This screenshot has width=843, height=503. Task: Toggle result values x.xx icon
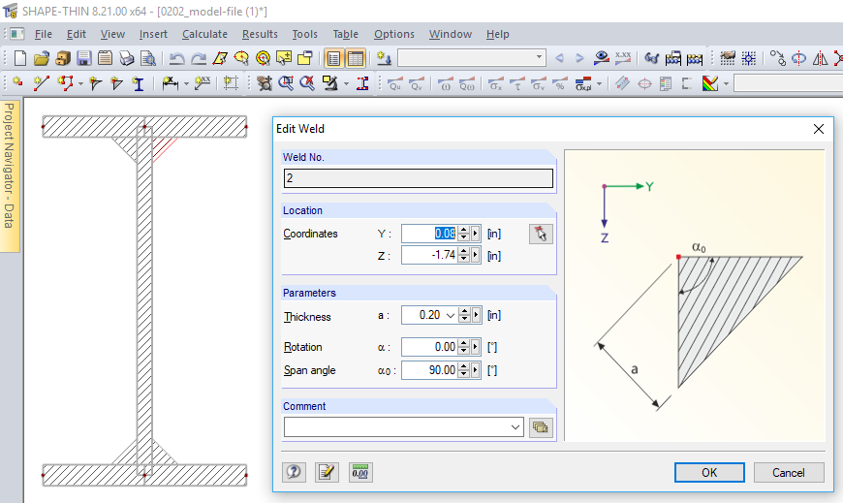[623, 57]
